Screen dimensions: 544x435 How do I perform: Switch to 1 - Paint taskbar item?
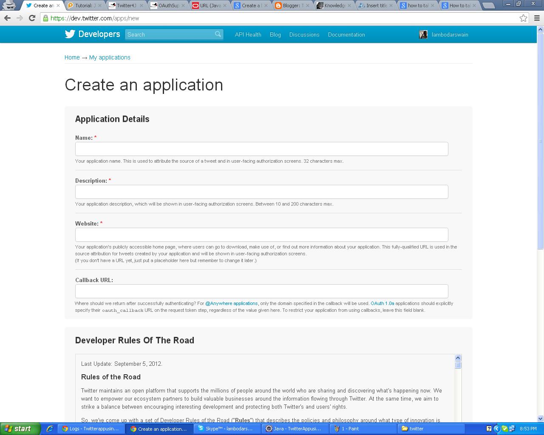(363, 429)
